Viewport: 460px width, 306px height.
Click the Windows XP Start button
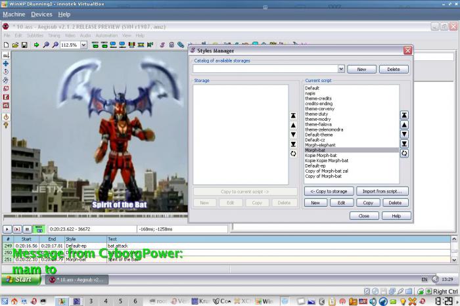tap(20, 279)
